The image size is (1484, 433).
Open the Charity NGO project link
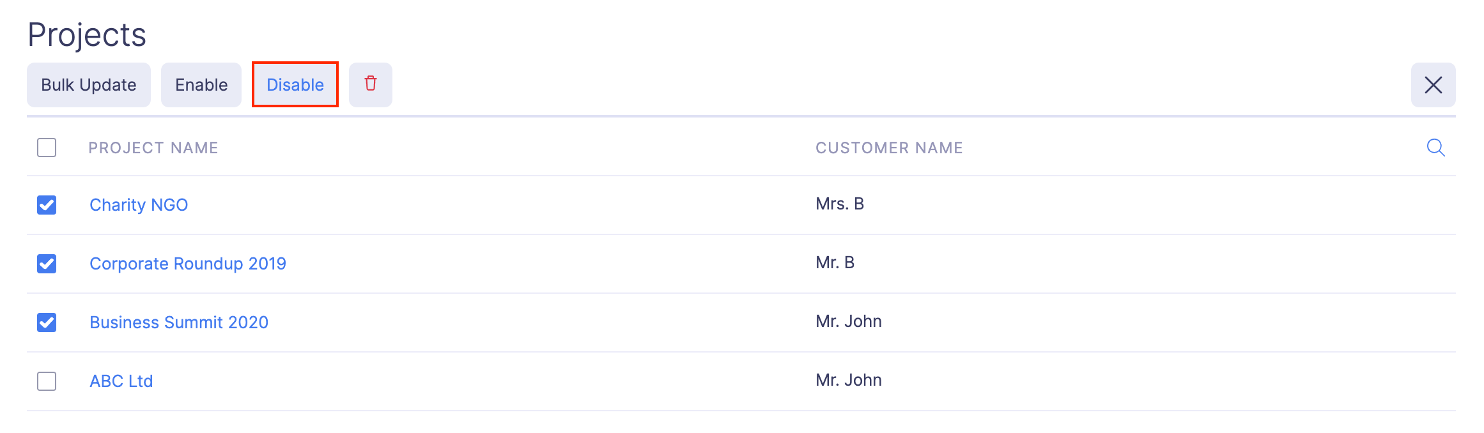pyautogui.click(x=139, y=205)
